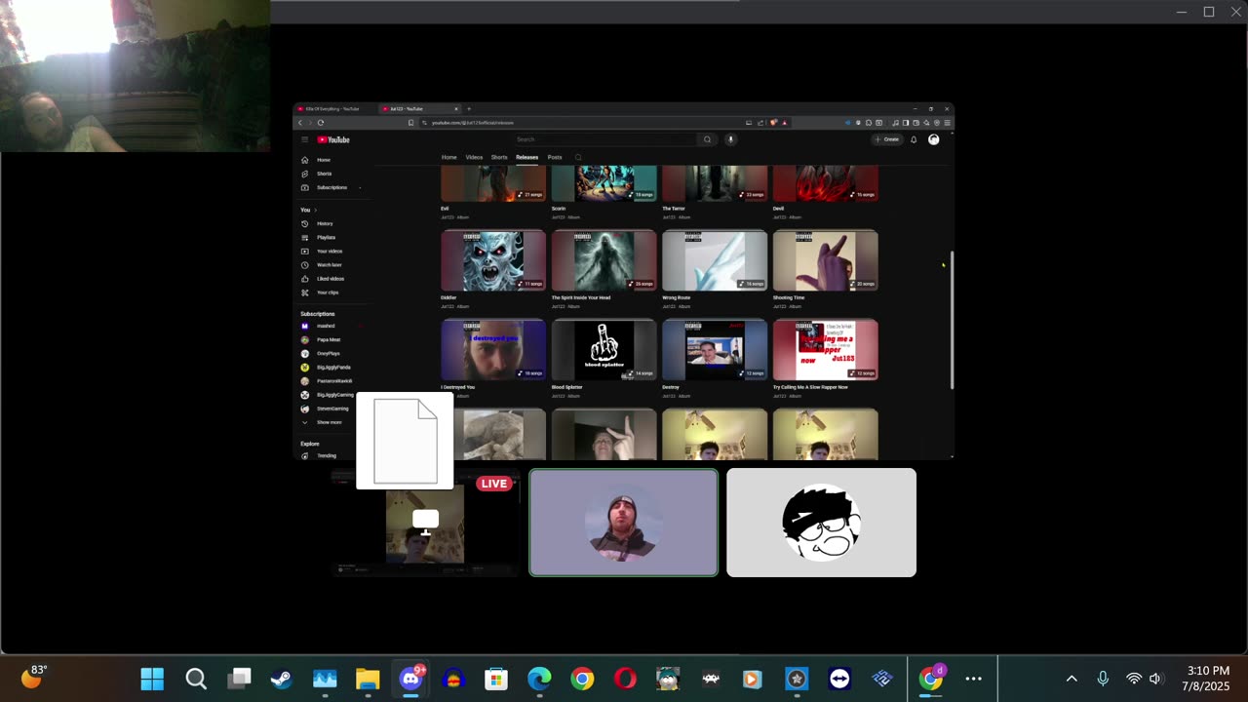
Task: Show more taskbar apps with ellipsis
Action: tap(973, 679)
